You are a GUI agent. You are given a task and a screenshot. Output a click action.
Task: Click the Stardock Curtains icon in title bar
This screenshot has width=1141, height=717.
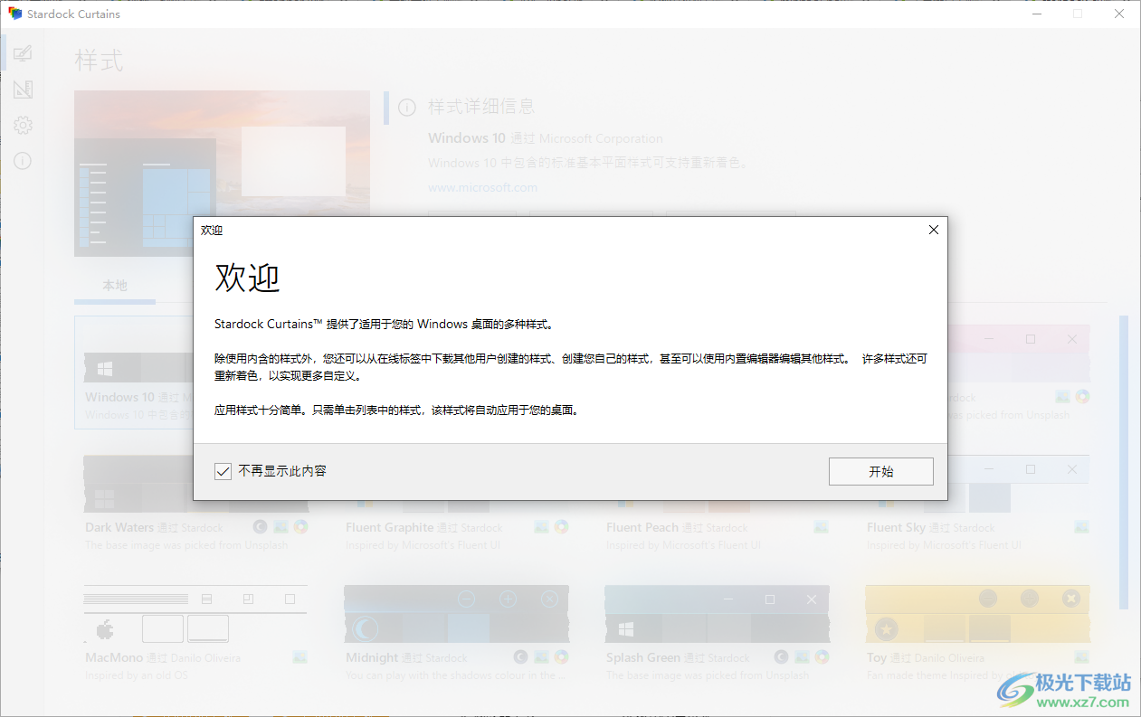coord(13,14)
